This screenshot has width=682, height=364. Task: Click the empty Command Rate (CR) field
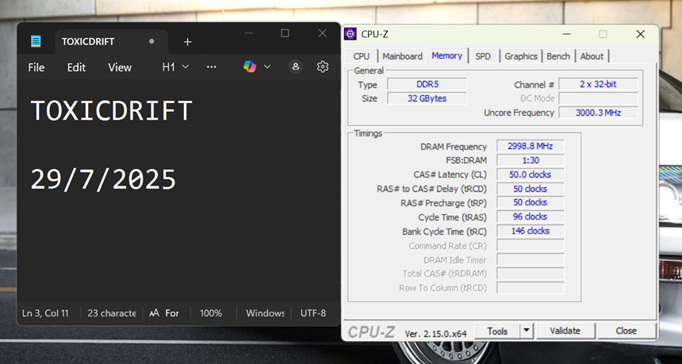[x=531, y=245]
